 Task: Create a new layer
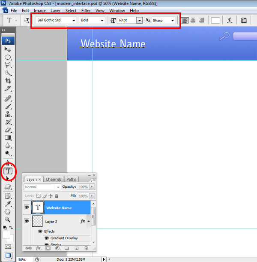(x=76, y=248)
